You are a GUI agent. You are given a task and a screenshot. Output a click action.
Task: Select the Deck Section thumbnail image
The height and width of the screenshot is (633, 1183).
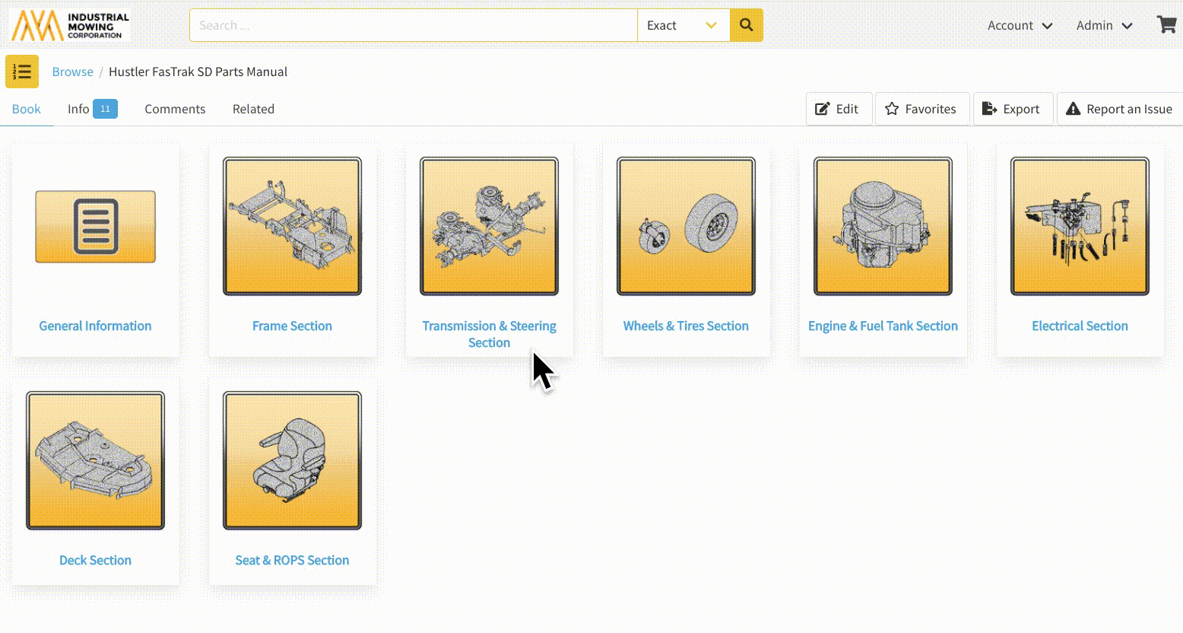(x=95, y=460)
